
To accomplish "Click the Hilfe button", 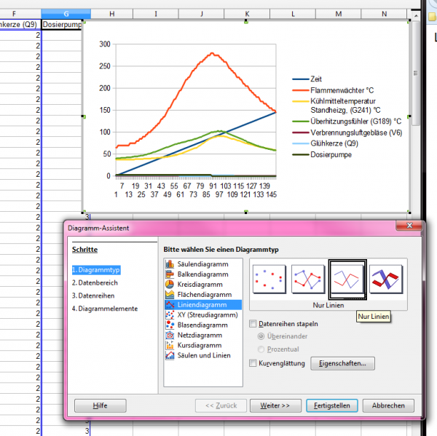I will click(101, 405).
